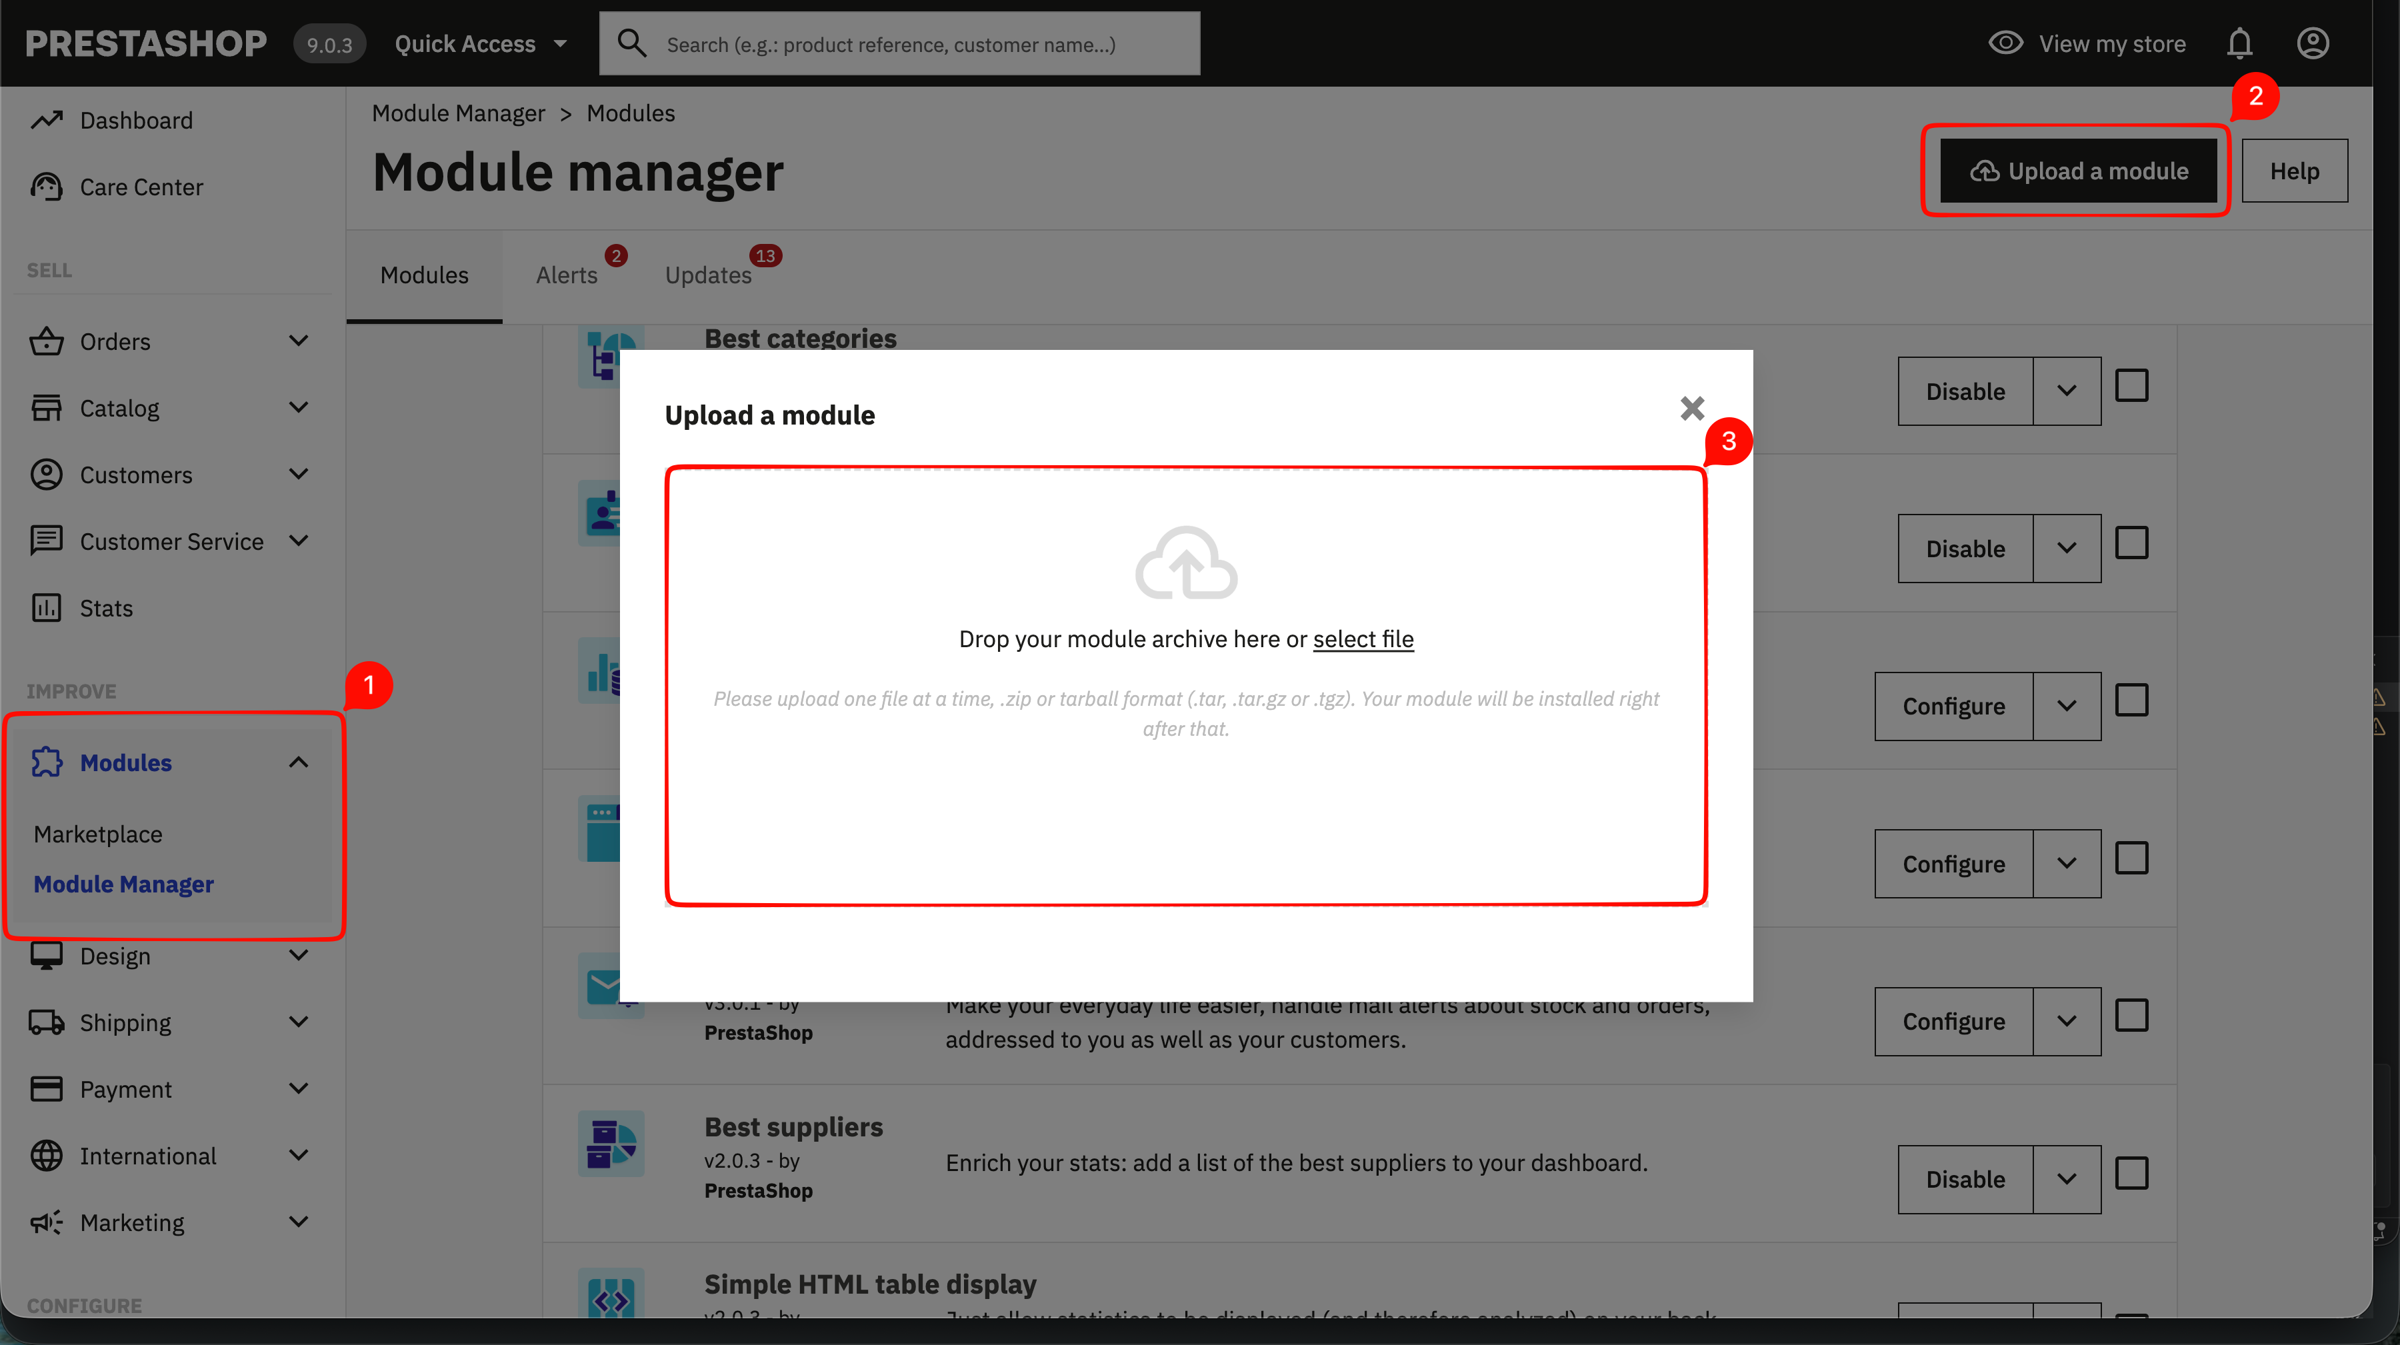Expand the Customer Service chevron
Viewport: 2400px width, 1345px height.
click(x=298, y=541)
